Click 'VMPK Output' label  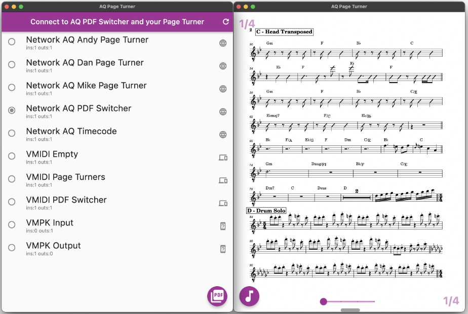click(53, 246)
